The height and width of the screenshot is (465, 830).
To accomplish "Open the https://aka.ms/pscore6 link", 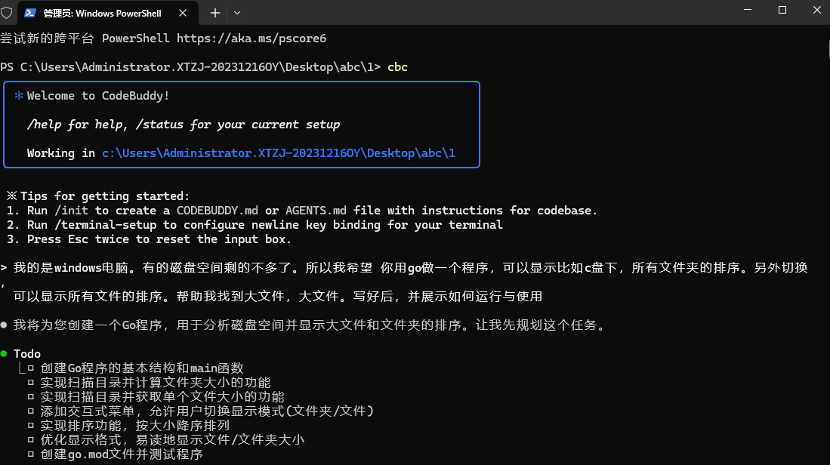I will pyautogui.click(x=251, y=38).
